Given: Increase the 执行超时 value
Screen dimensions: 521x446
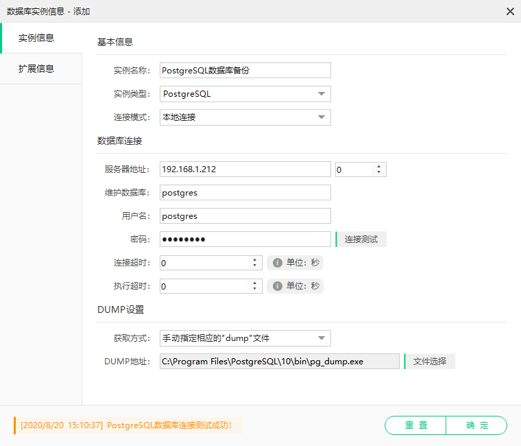Looking at the screenshot, I should 255,283.
